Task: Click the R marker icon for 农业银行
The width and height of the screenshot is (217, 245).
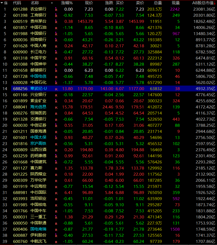Action: pyautogui.click(x=56, y=9)
